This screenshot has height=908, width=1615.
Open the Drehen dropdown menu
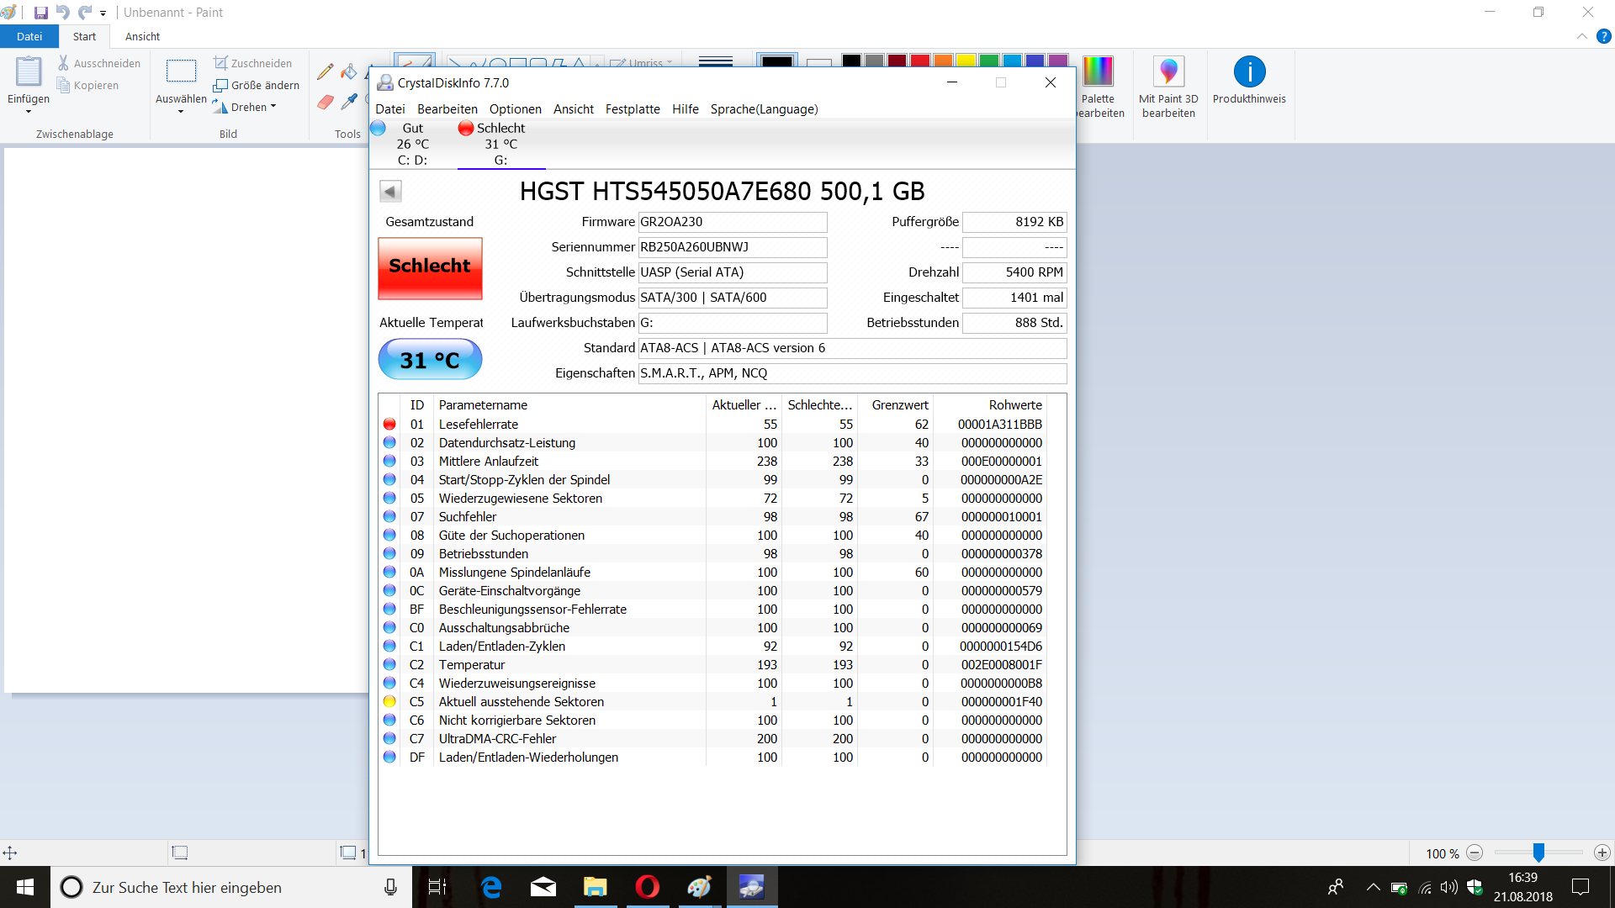click(253, 108)
